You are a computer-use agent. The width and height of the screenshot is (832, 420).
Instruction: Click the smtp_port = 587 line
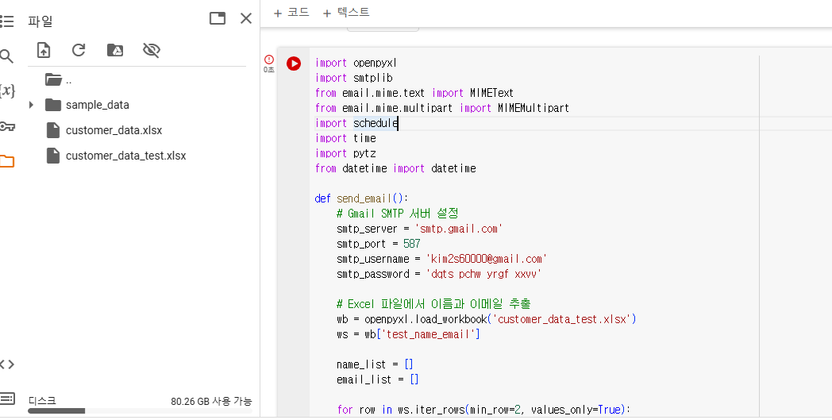(379, 244)
